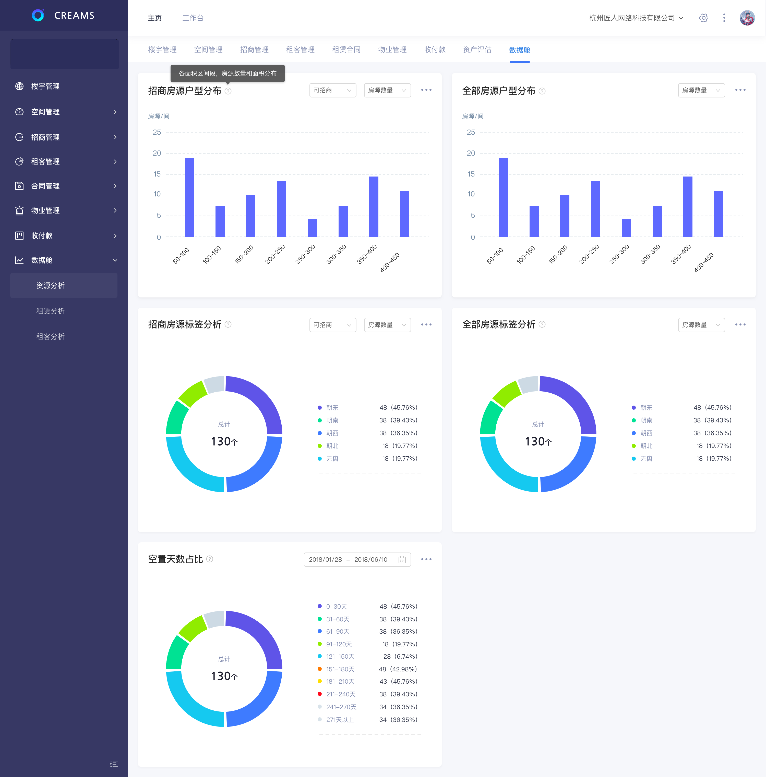Switch to 工作台 top tab
Image resolution: width=766 pixels, height=777 pixels.
[x=193, y=18]
